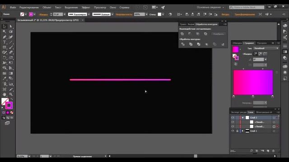Click the Reverse Gradient icon
This screenshot has width=289, height=162.
coord(236,64)
